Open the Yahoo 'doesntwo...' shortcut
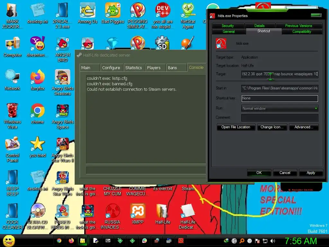Screen dimensions: 329x247 point(37,47)
